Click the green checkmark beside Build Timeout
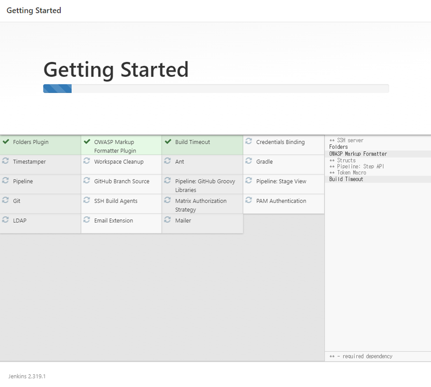Screen dimensions: 431x387 (168, 142)
